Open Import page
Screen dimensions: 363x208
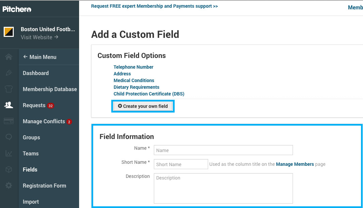[31, 202]
